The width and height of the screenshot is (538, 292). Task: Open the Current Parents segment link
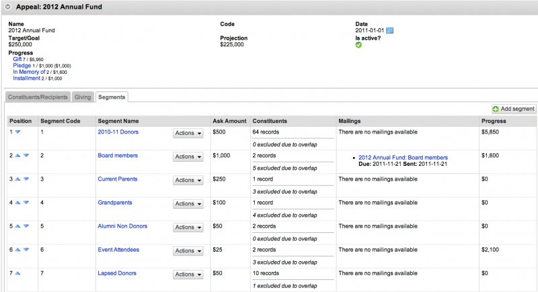[117, 179]
